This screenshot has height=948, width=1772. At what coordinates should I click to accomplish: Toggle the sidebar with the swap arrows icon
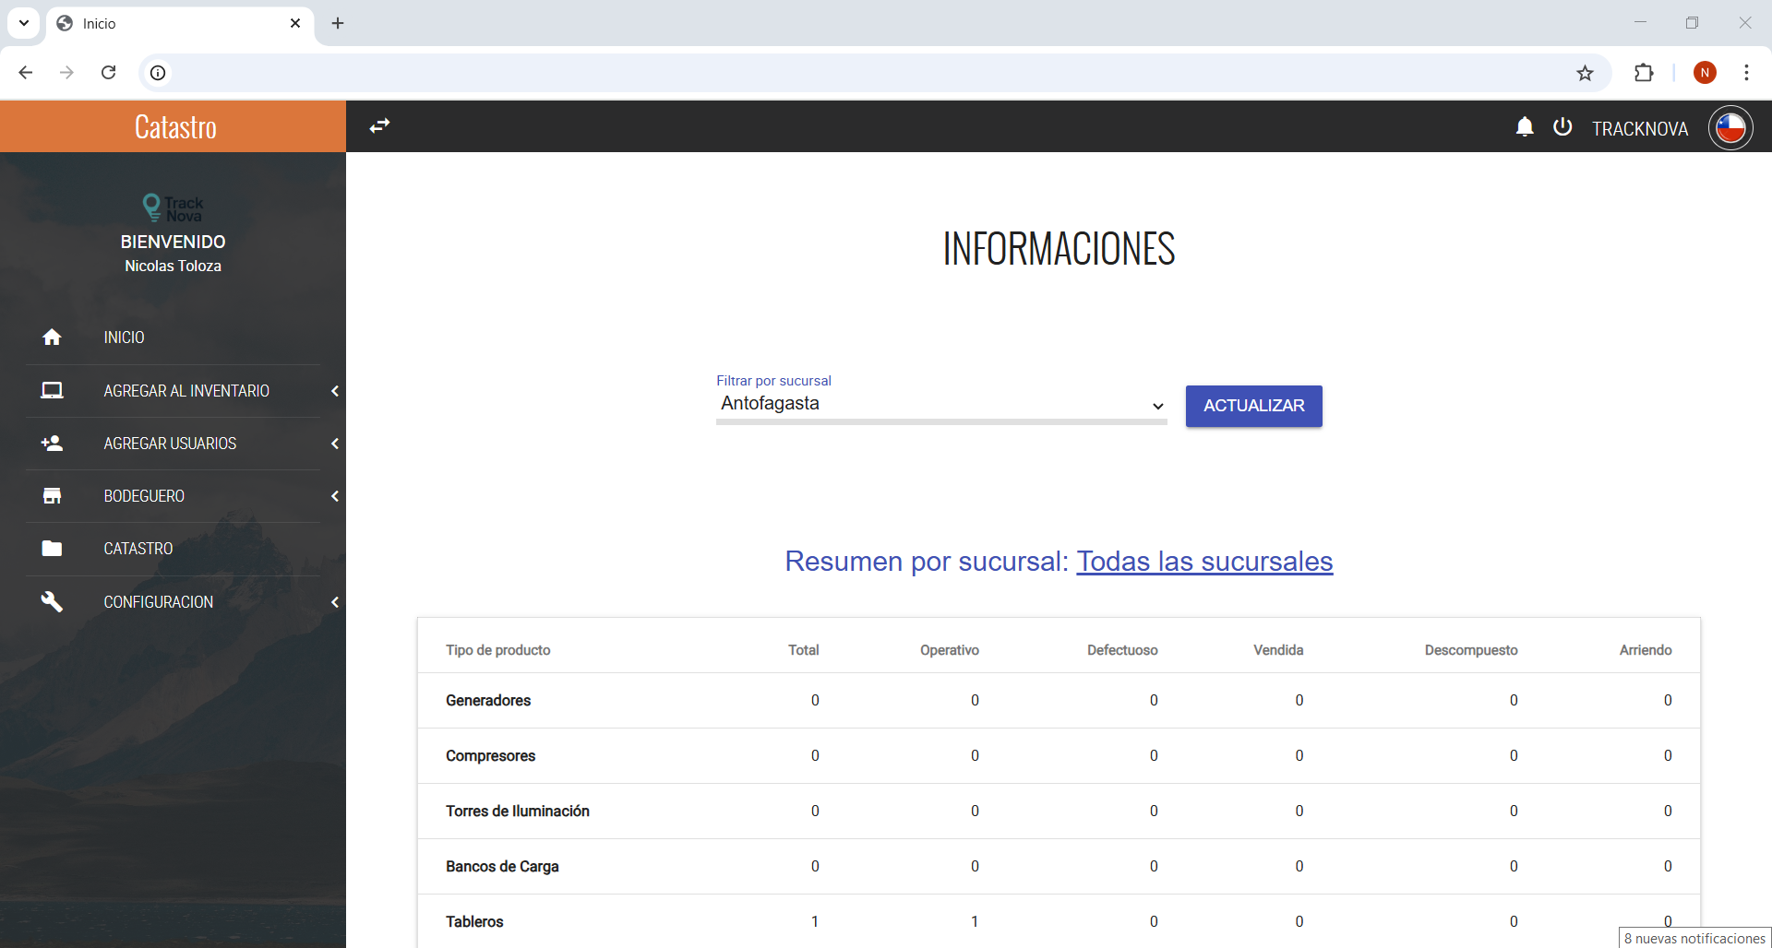point(379,125)
